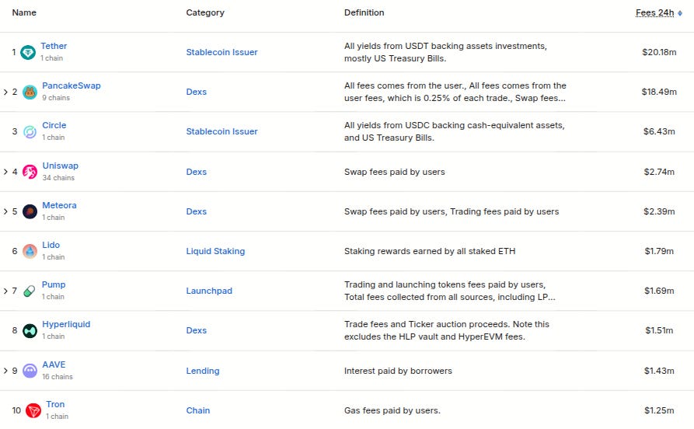The width and height of the screenshot is (694, 429).
Task: Open the Circle protocol link
Action: click(54, 125)
